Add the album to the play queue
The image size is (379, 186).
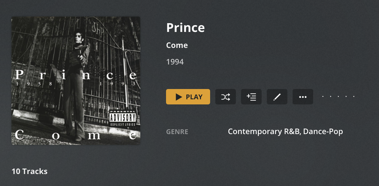(251, 97)
